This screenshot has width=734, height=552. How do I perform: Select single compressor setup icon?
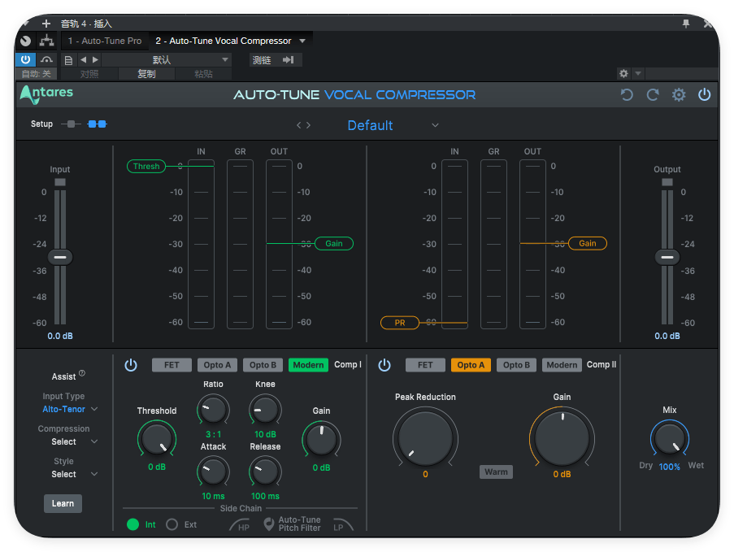[72, 124]
